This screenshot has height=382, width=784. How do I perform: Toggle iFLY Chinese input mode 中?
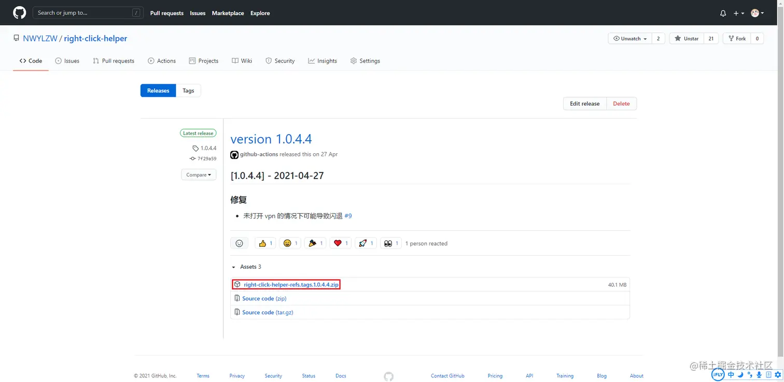click(x=731, y=375)
